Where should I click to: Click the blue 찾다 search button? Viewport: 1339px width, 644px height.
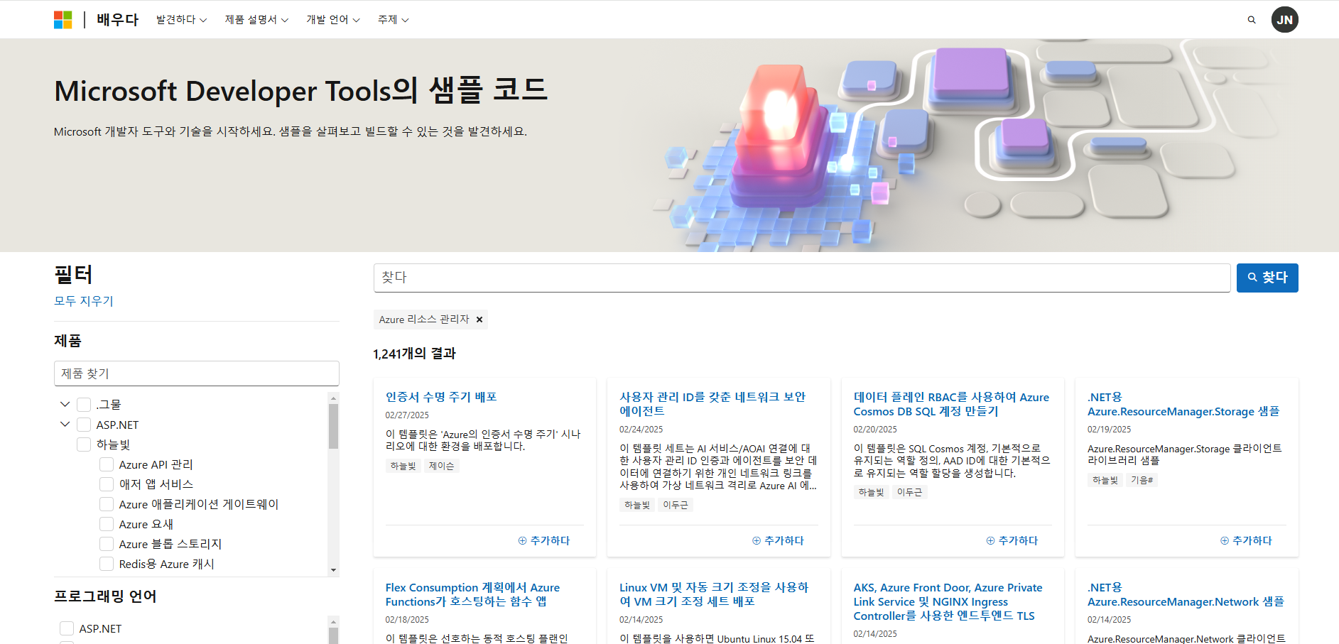point(1267,278)
